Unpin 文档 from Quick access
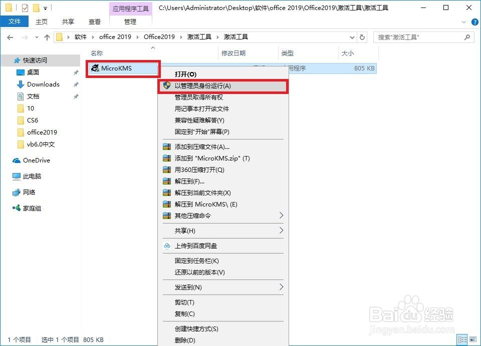 coord(74,96)
